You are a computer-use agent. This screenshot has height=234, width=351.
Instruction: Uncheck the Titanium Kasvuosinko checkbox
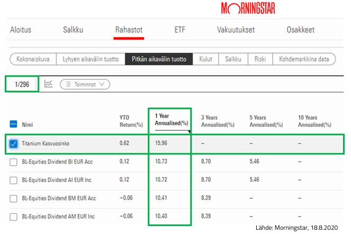(x=13, y=143)
